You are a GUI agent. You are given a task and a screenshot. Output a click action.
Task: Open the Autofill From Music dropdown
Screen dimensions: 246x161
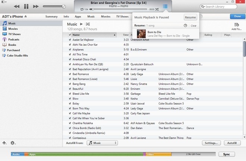tap(102, 143)
